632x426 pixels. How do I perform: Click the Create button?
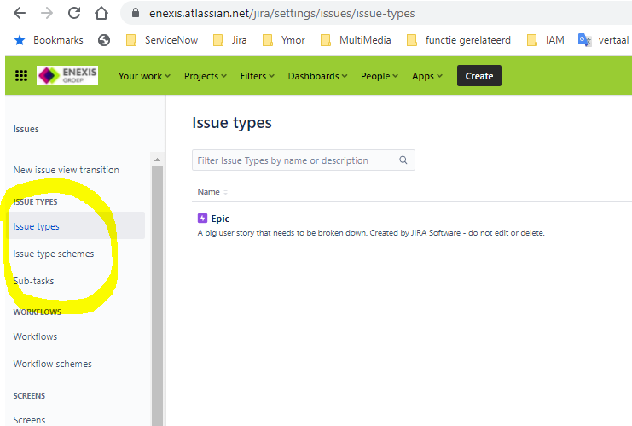point(479,76)
